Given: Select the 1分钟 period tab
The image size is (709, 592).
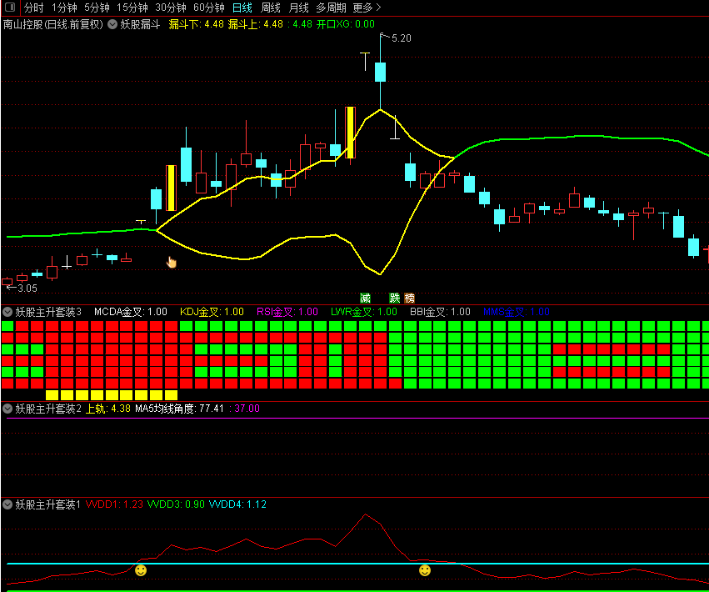Looking at the screenshot, I should [x=64, y=8].
